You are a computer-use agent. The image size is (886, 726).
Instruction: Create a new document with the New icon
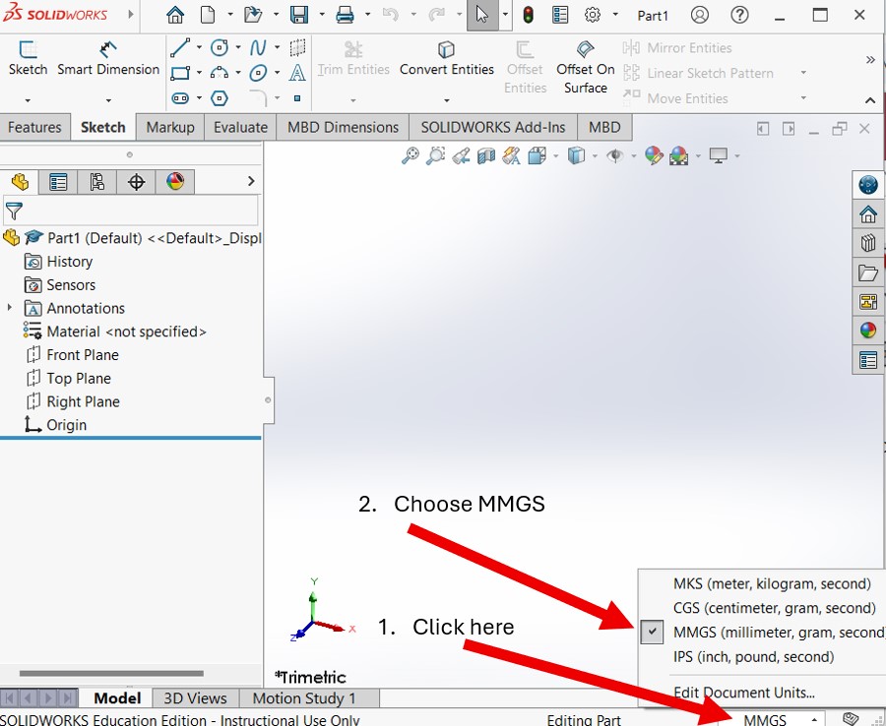tap(208, 15)
